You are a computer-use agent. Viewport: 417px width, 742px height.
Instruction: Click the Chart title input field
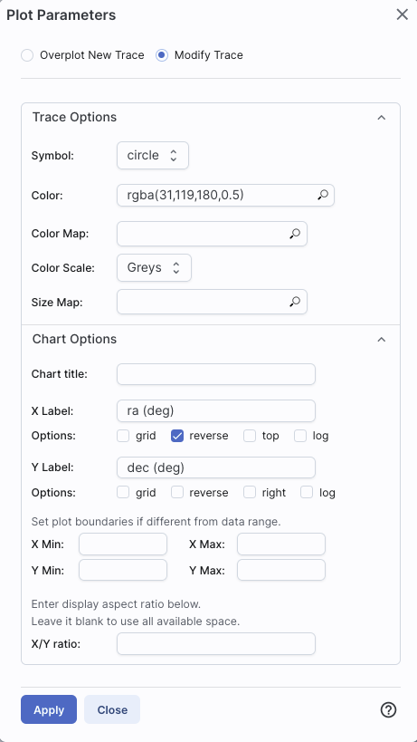pyautogui.click(x=216, y=374)
